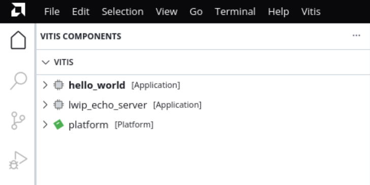Open Vitis Components more actions ellipsis
The image size is (370, 185).
pos(356,35)
